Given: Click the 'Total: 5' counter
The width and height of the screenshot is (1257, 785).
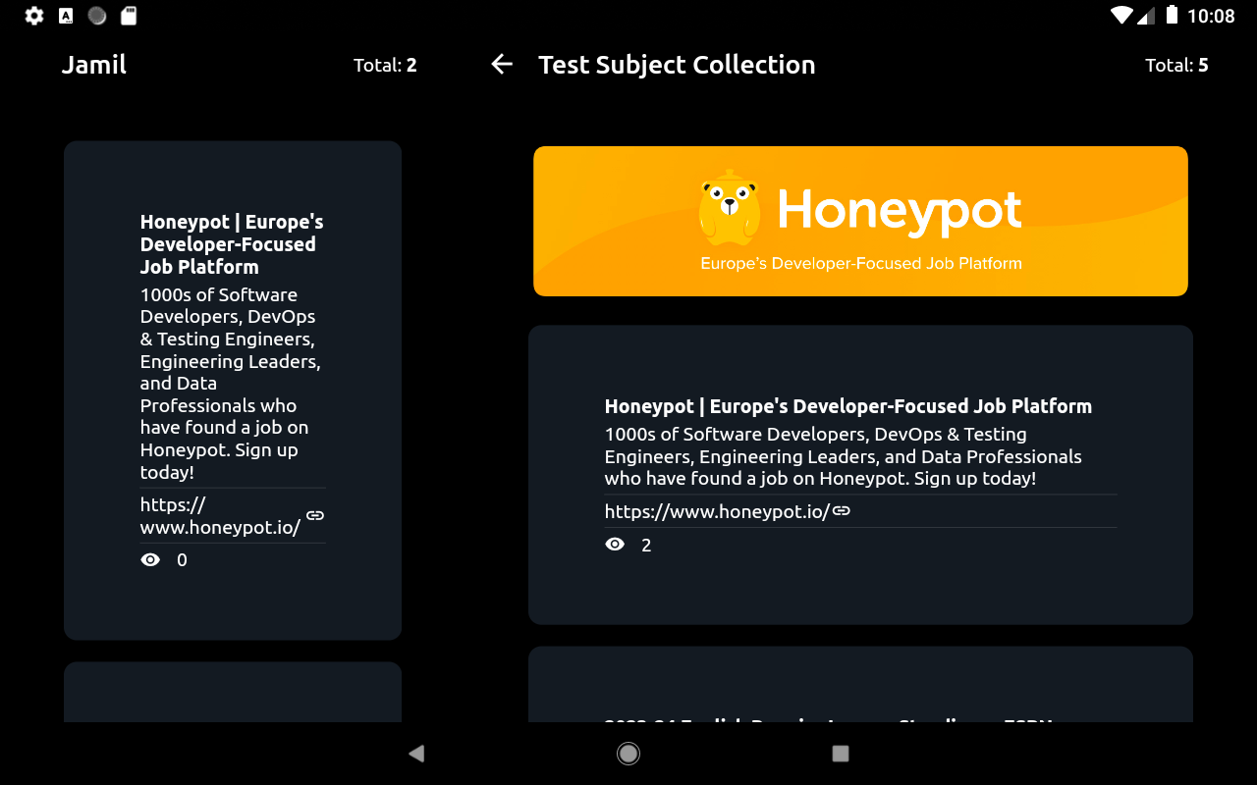Looking at the screenshot, I should pos(1176,66).
